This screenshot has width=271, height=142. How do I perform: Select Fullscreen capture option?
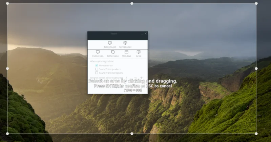point(98,54)
